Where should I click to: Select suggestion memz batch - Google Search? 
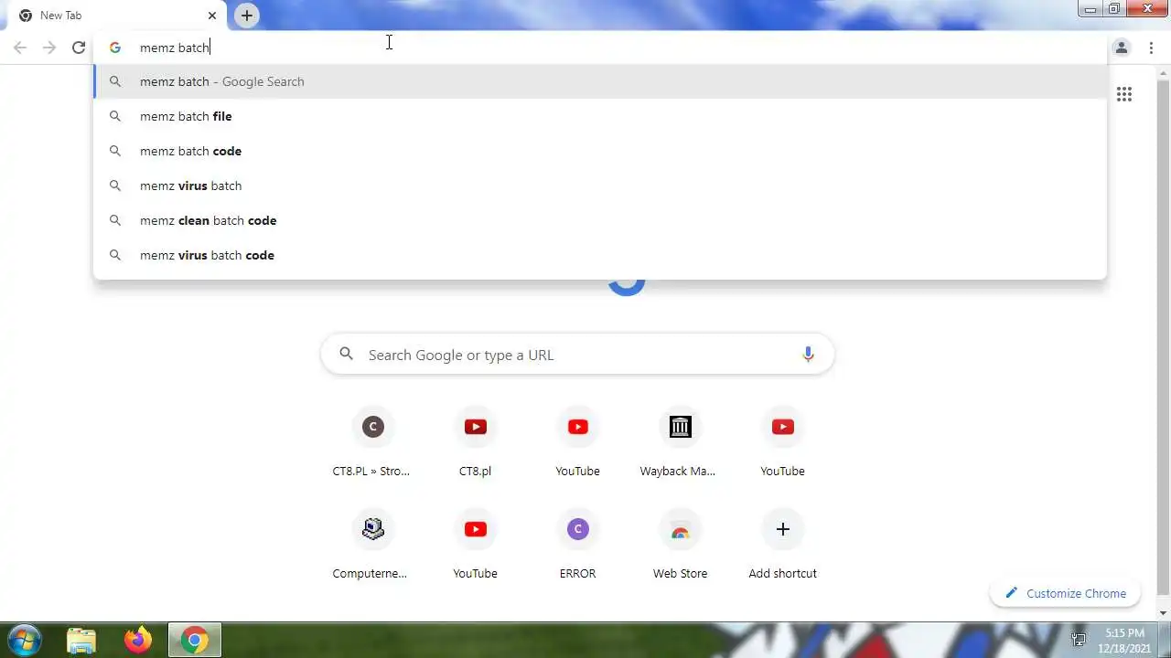[x=599, y=81]
